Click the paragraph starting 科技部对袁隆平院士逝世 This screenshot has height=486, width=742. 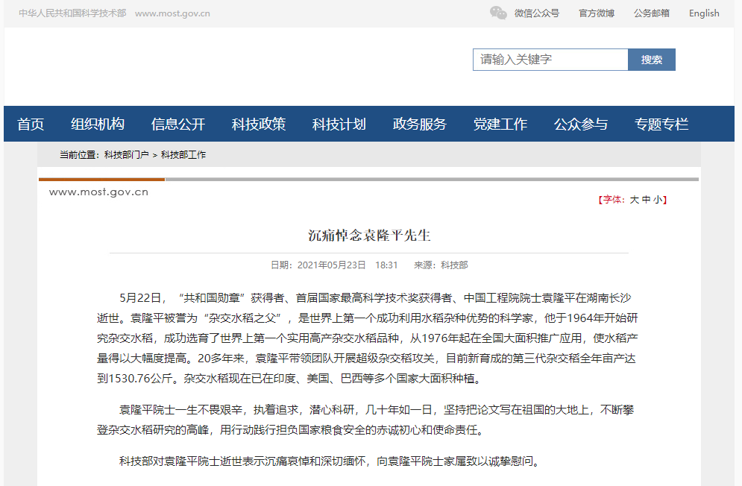point(330,461)
